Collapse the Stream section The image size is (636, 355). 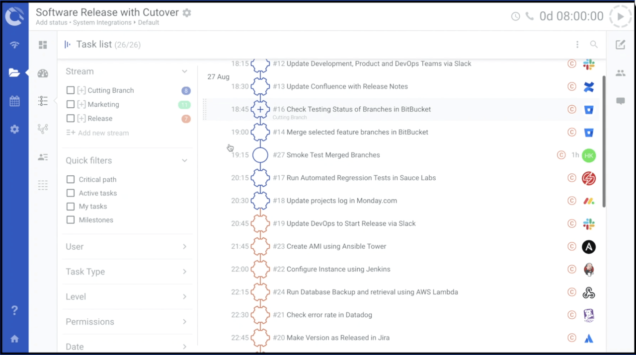coord(184,71)
